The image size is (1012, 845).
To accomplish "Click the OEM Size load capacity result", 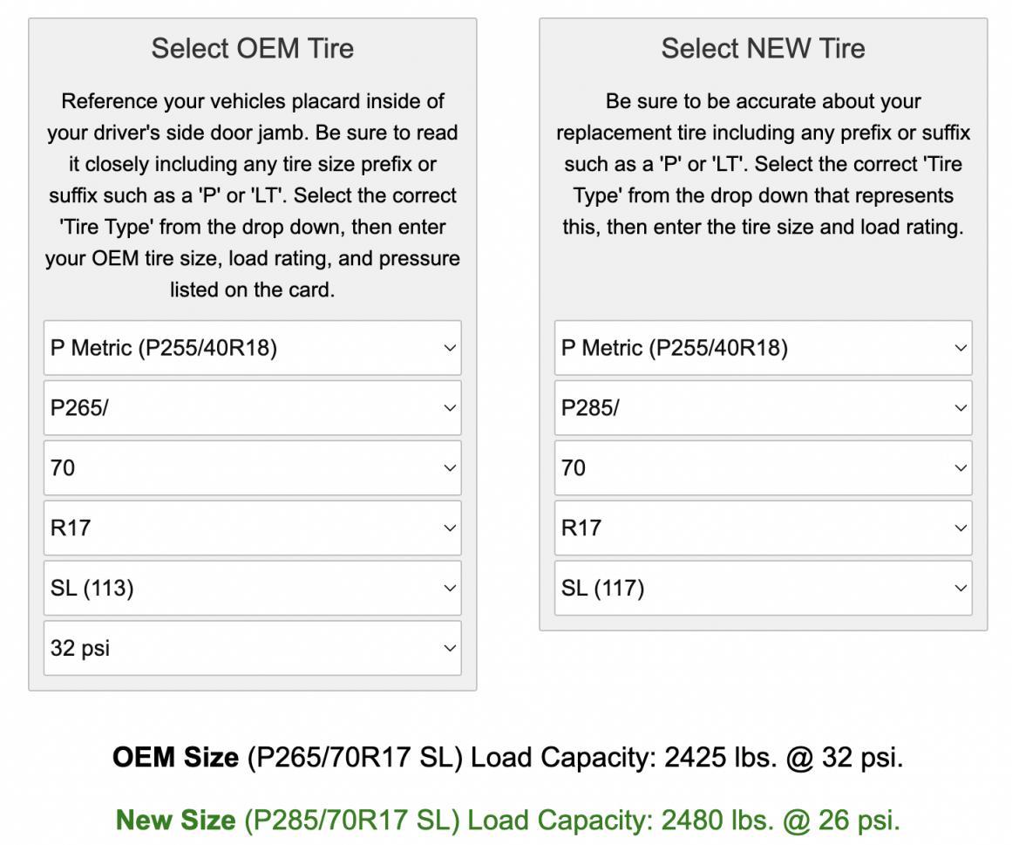I will (x=507, y=758).
